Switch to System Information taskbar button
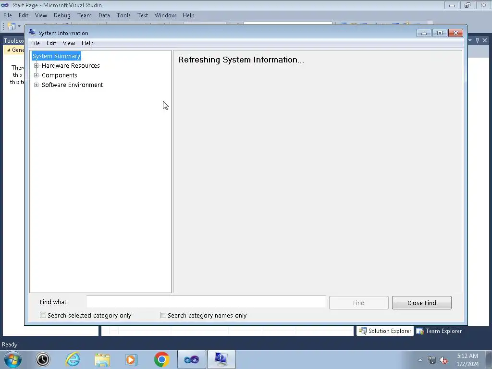This screenshot has height=369, width=492. click(221, 359)
